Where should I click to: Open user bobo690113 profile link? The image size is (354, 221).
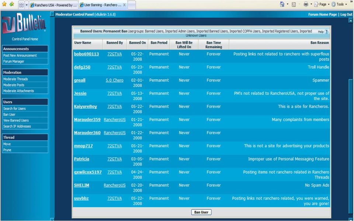[86, 54]
